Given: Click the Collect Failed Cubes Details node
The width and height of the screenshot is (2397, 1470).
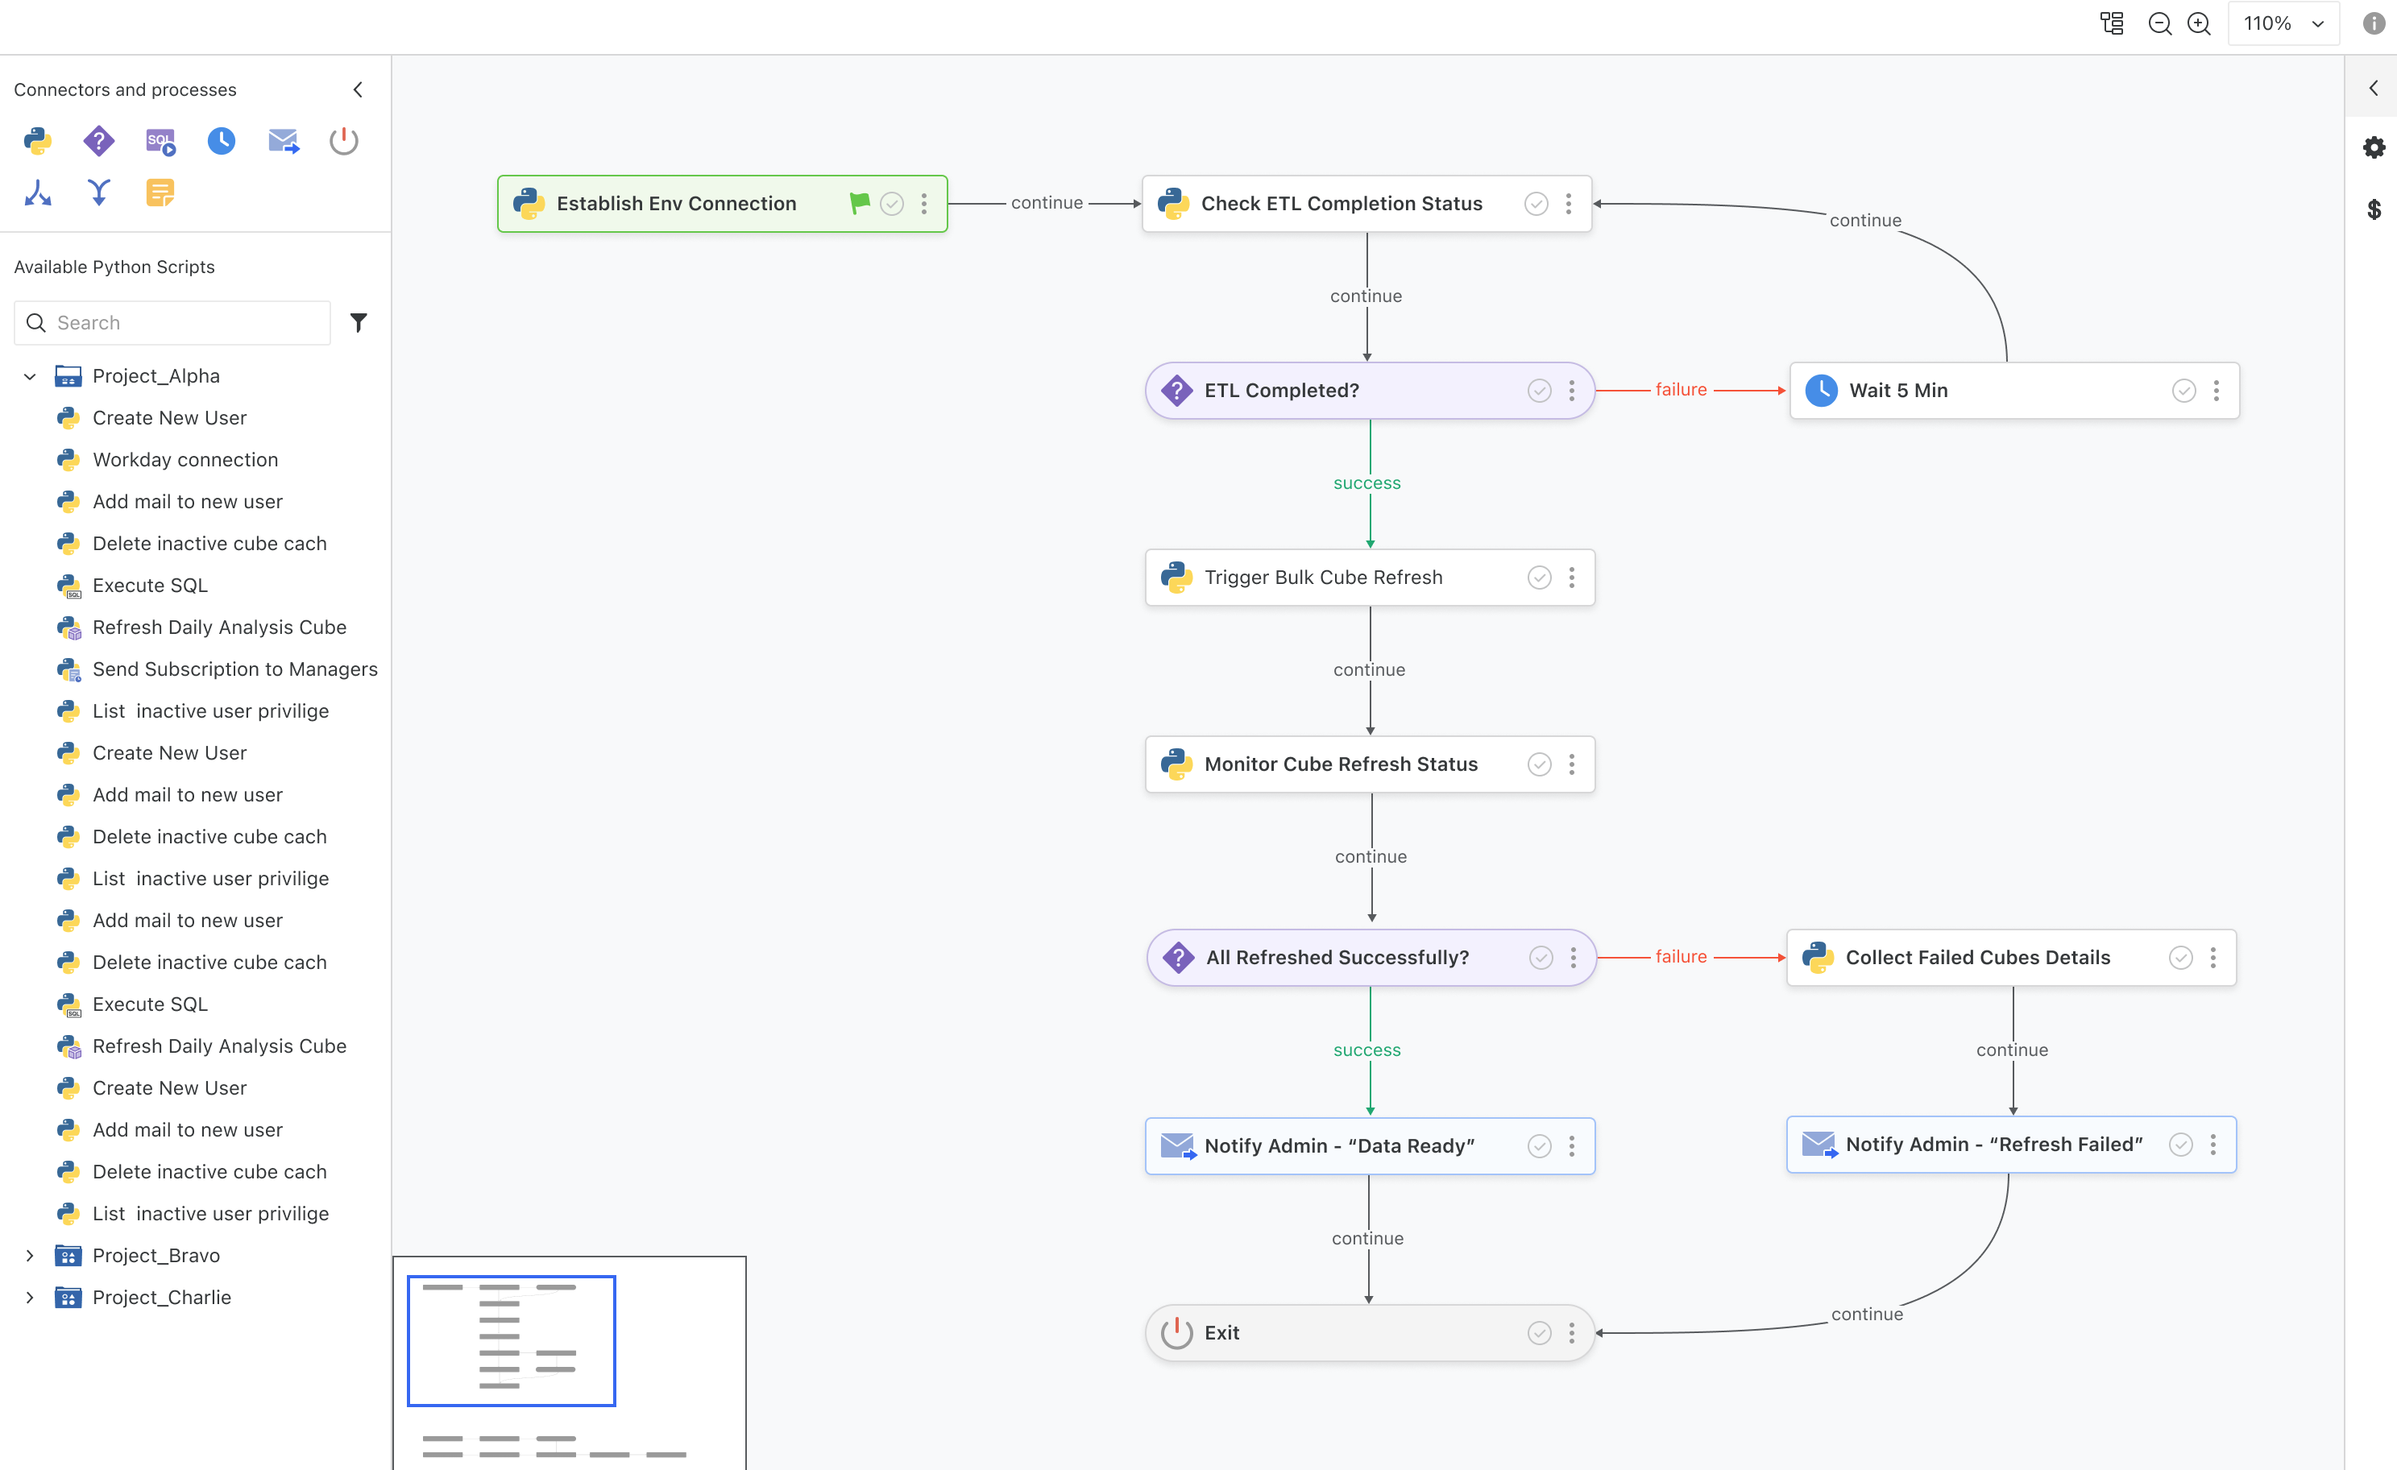Looking at the screenshot, I should click(2012, 958).
